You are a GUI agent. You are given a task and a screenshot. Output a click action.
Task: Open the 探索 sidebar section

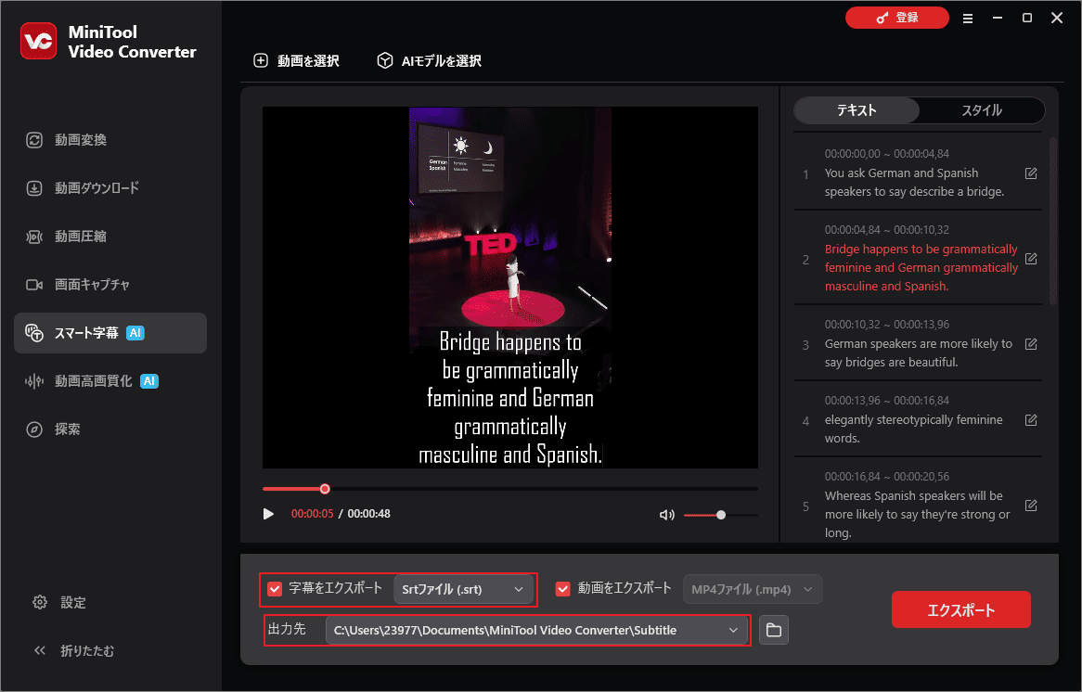pos(110,429)
